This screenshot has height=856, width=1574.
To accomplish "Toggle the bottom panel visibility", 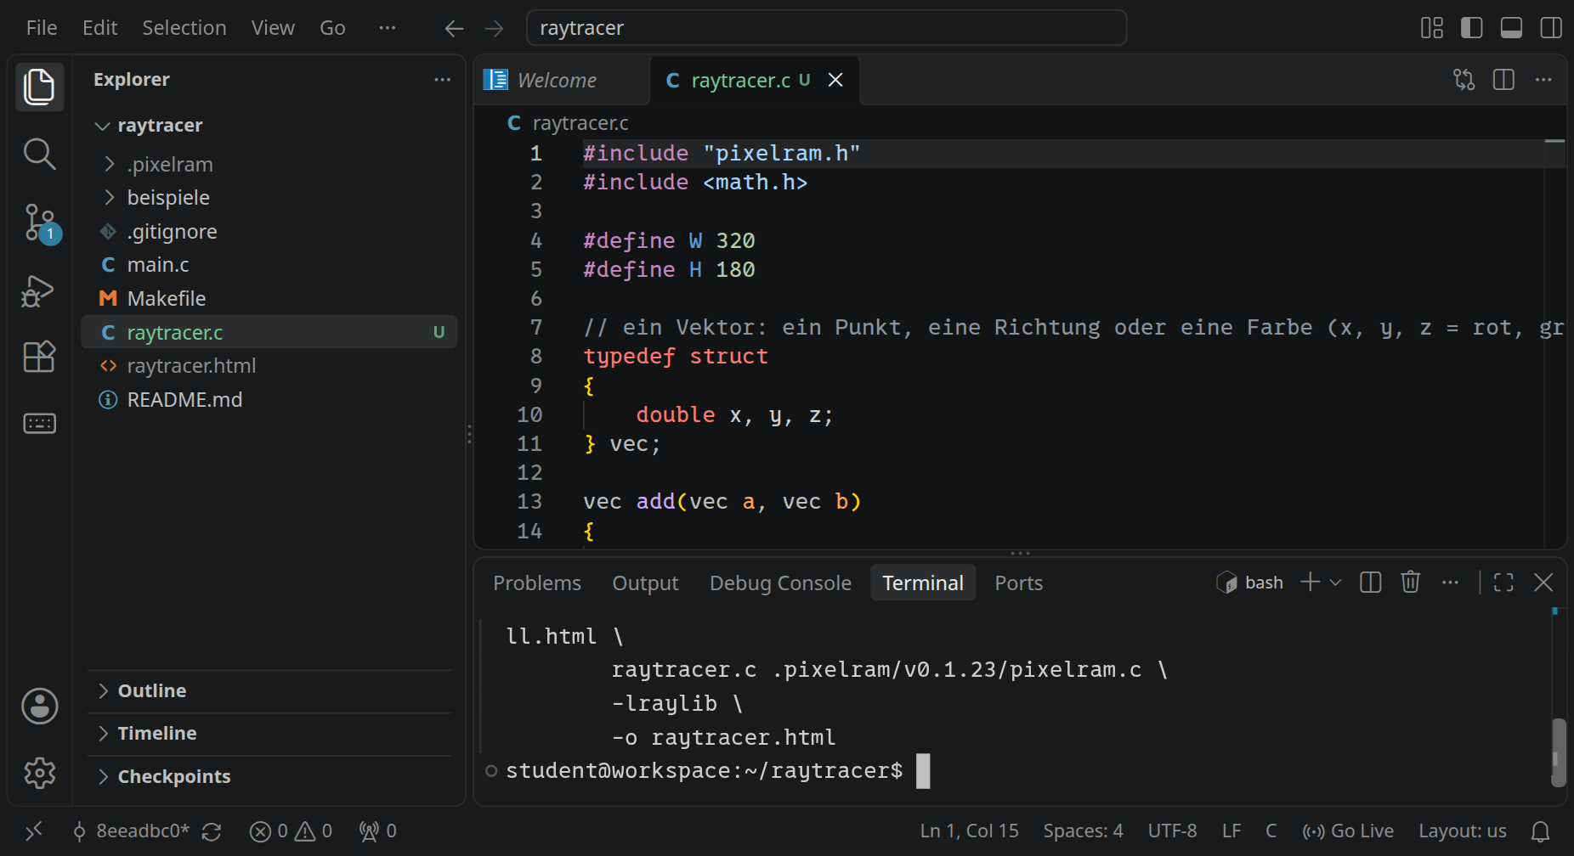I will 1511,28.
